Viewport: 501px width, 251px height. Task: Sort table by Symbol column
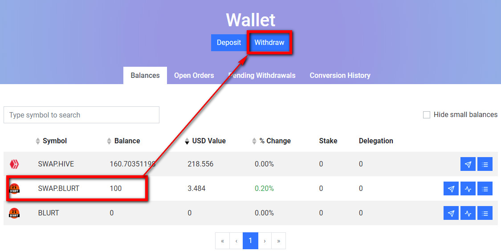(x=51, y=141)
